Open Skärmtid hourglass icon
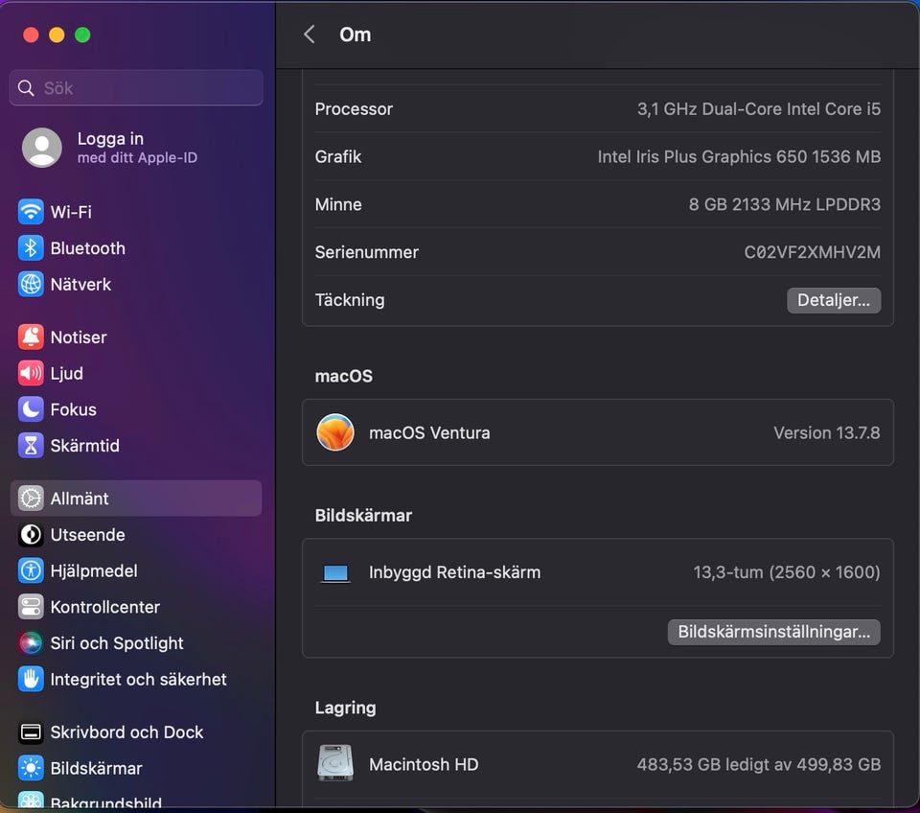Screen dimensions: 920x813 (31, 446)
